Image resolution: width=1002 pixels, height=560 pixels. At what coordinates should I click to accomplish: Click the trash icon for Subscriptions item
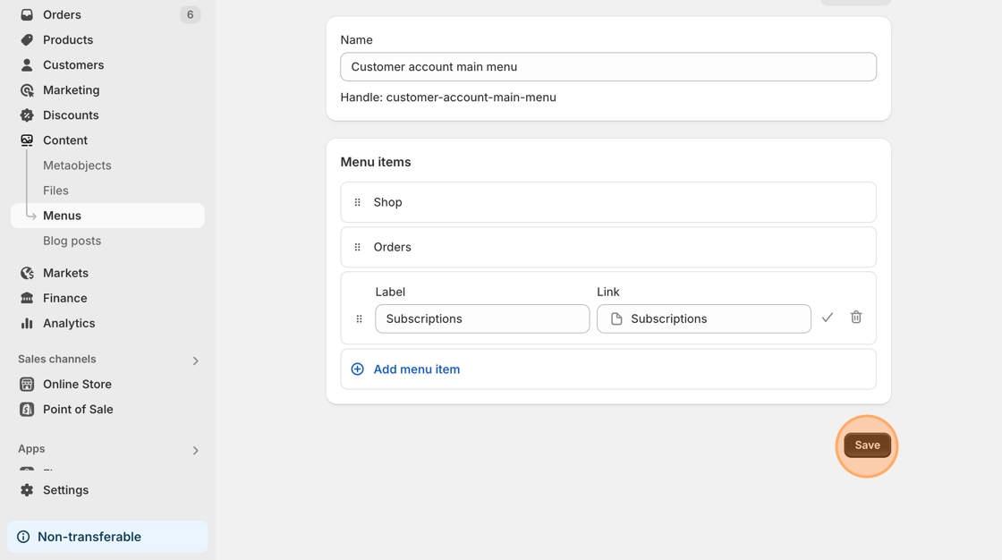click(x=855, y=318)
